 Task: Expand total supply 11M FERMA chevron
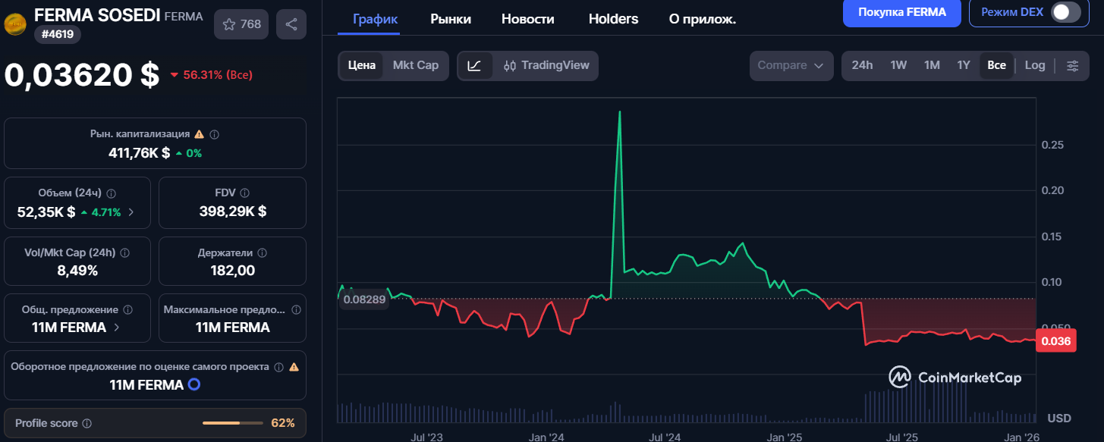click(x=116, y=328)
